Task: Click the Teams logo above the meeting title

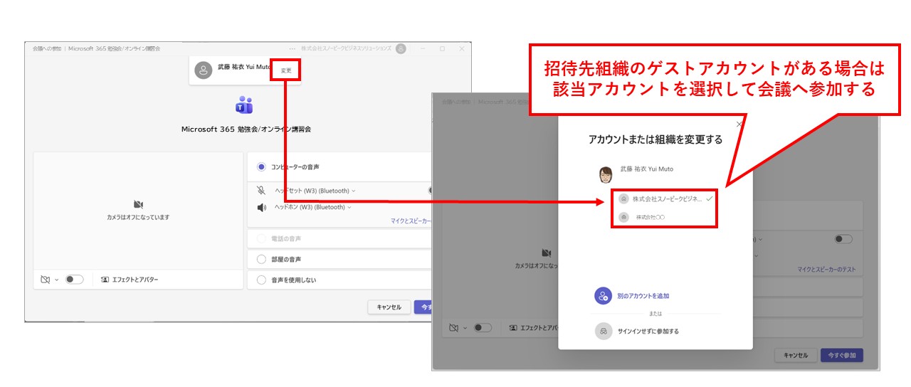Action: 244,105
